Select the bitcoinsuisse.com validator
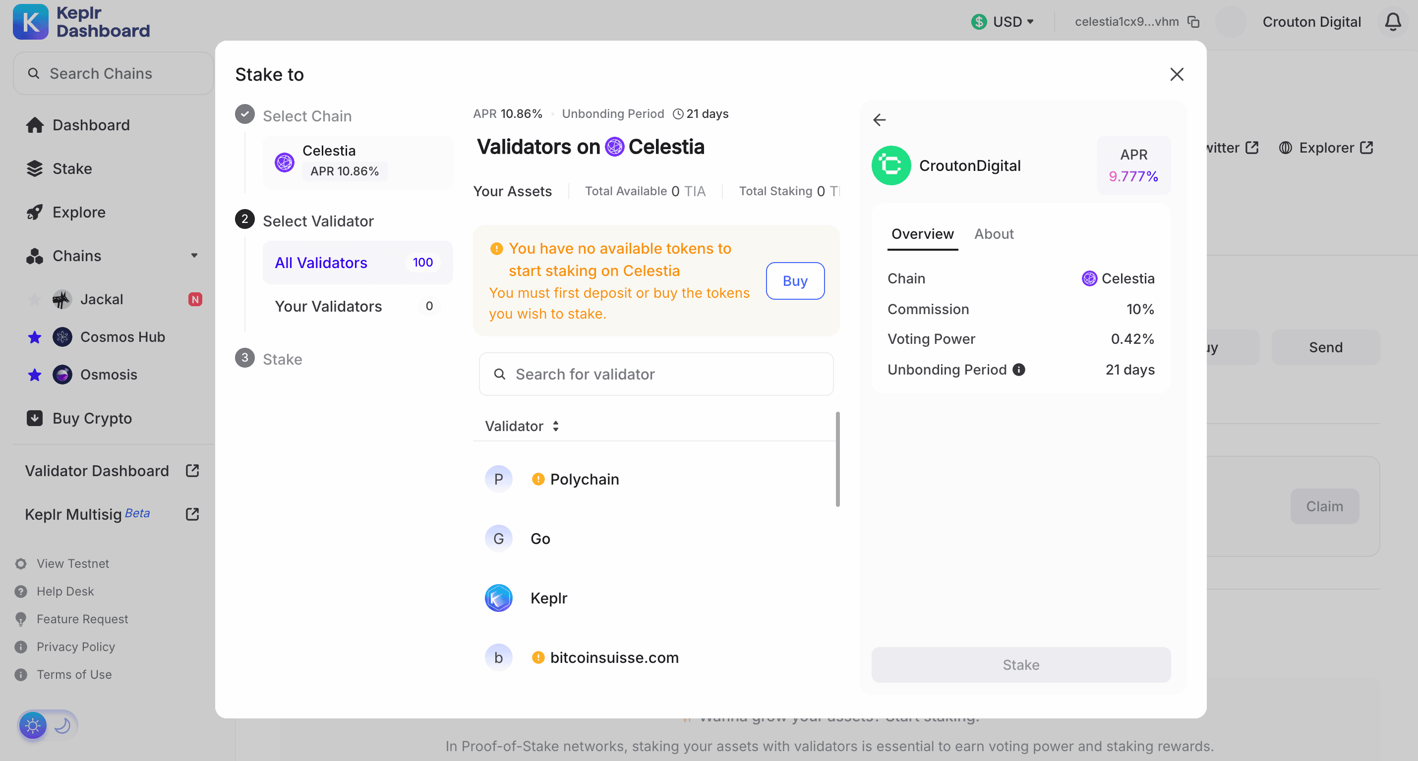 click(654, 657)
